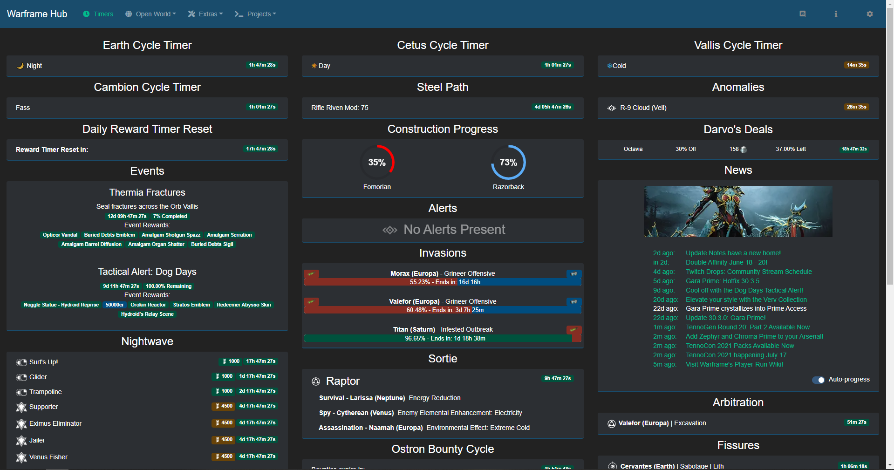Image resolution: width=894 pixels, height=470 pixels.
Task: Open 'Update Notes have a new home!' news
Action: point(733,253)
